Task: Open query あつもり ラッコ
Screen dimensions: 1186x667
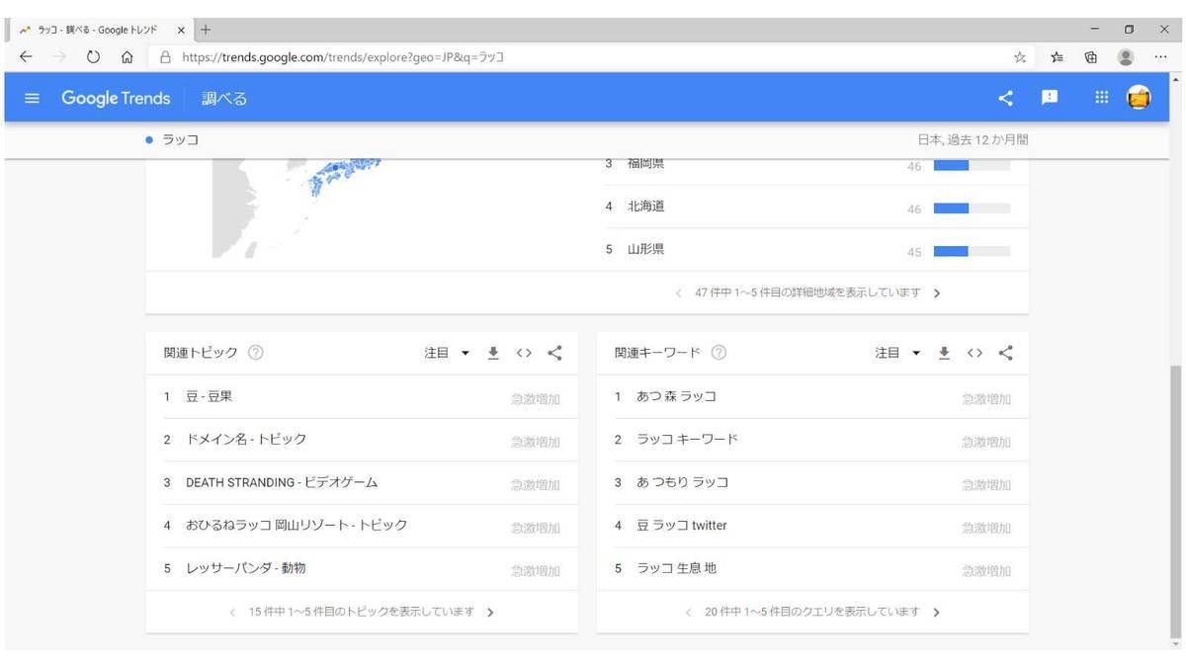Action: tap(812, 483)
